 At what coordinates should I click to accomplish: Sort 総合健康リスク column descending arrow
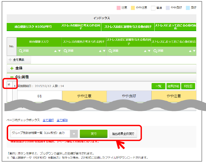point(59,51)
